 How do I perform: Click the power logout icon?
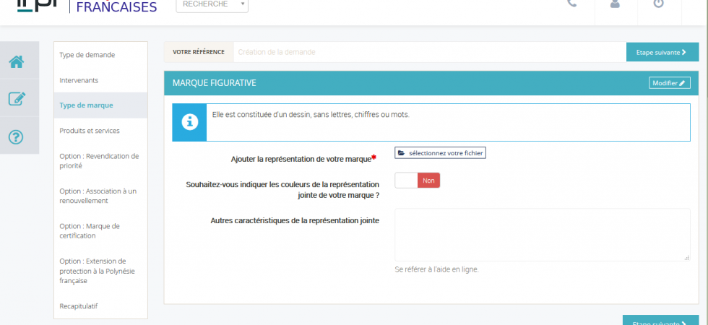[x=658, y=4]
